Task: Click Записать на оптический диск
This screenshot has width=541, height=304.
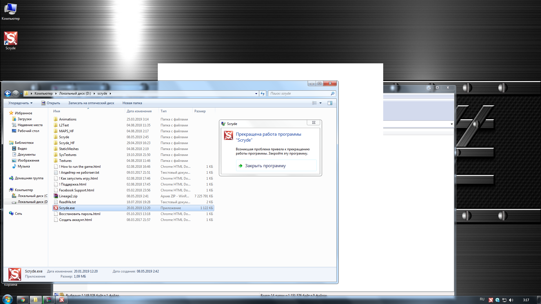Action: (91, 103)
